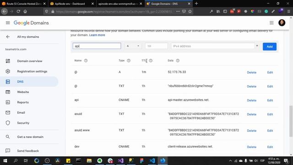
Task: Edit the dev CNAME record
Action: [270, 147]
